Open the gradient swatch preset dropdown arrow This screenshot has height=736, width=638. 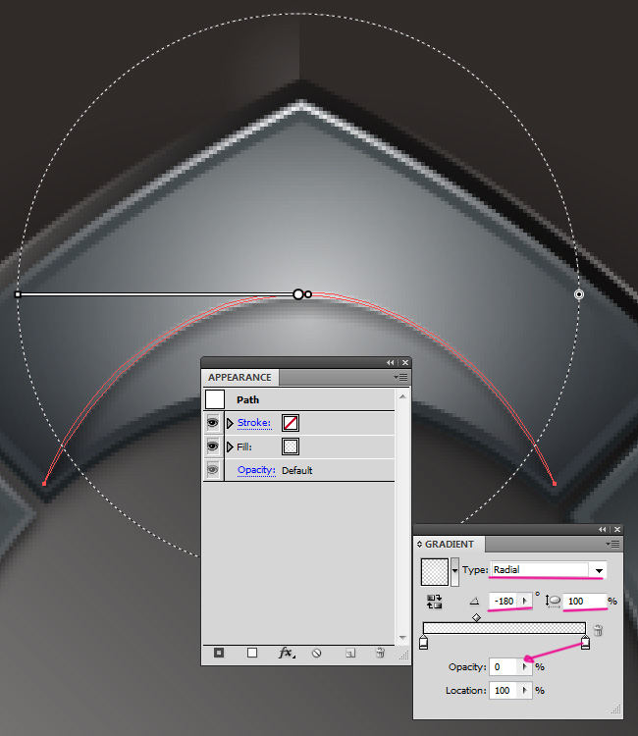pos(454,570)
